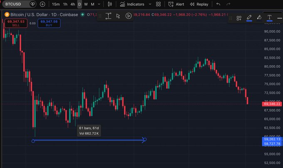
Task: Click the Vol 662.72K label
Action: [89, 133]
